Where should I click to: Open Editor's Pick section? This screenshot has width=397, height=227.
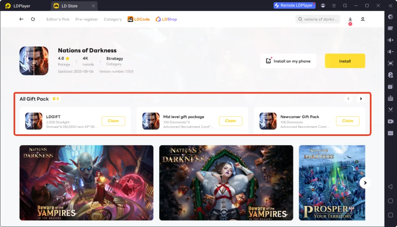58,19
